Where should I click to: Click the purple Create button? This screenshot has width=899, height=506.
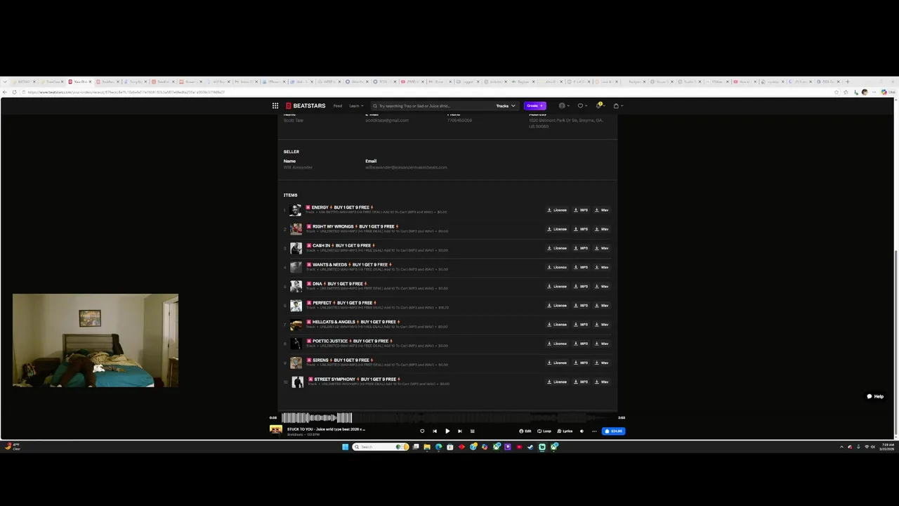[x=534, y=105]
